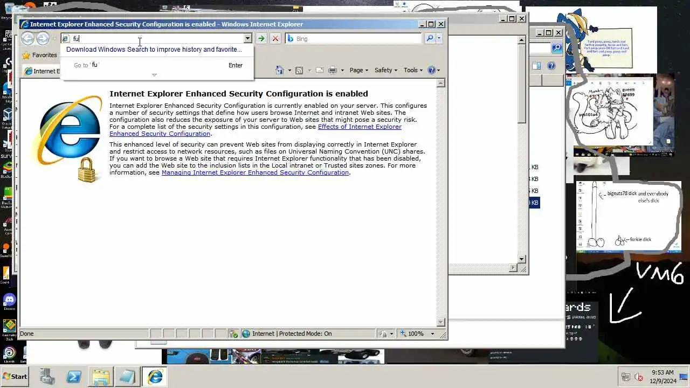Click the Read Mail envelope icon
Viewport: 690px width, 388px height.
point(319,70)
